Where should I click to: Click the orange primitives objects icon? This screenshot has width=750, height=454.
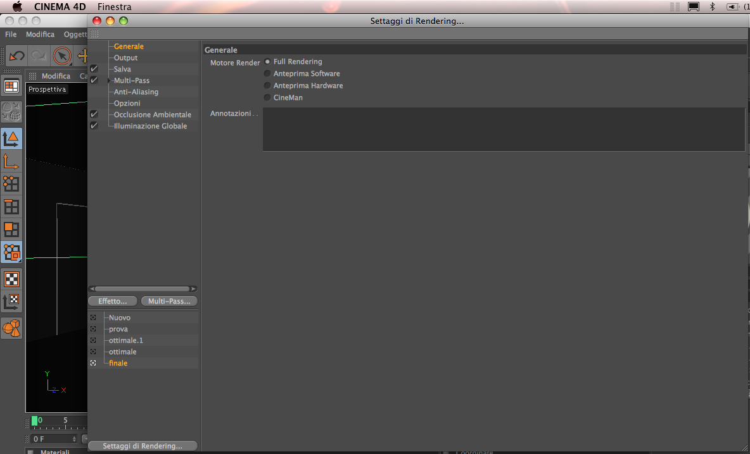pyautogui.click(x=11, y=328)
